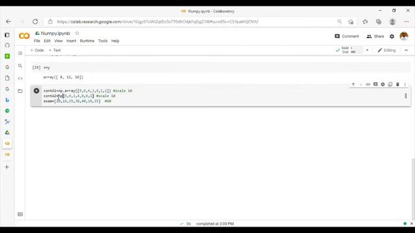Screen dimensions: 415x233
Task: Open the browser favorites list
Action: (365, 21)
